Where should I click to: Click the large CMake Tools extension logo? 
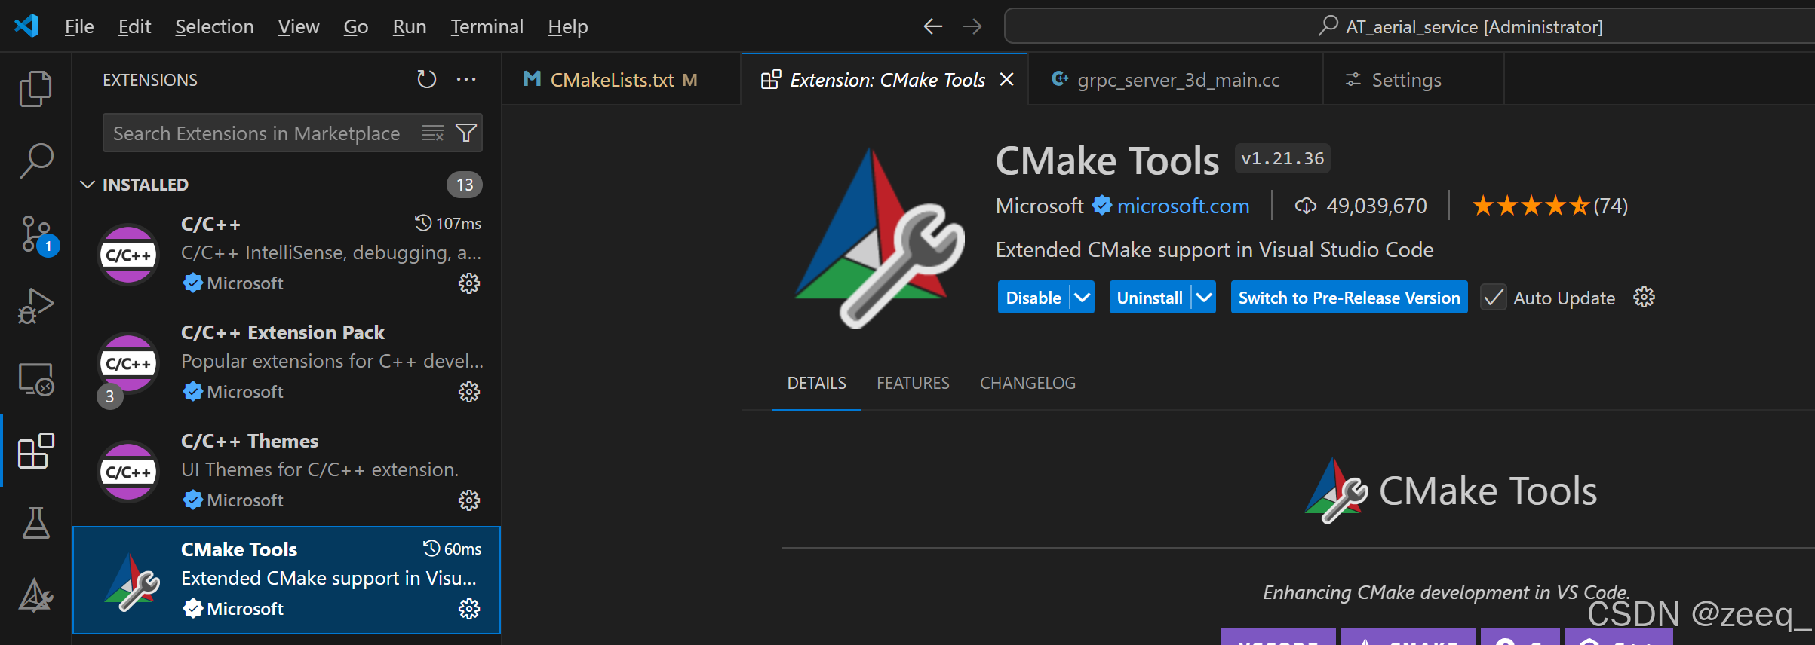(x=880, y=237)
